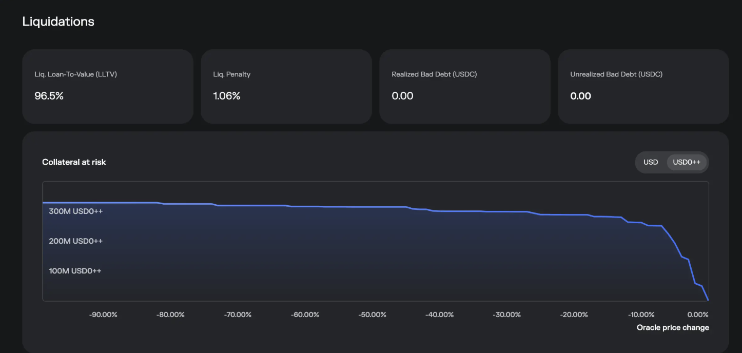Click the -30.00% axis tick

[507, 315]
